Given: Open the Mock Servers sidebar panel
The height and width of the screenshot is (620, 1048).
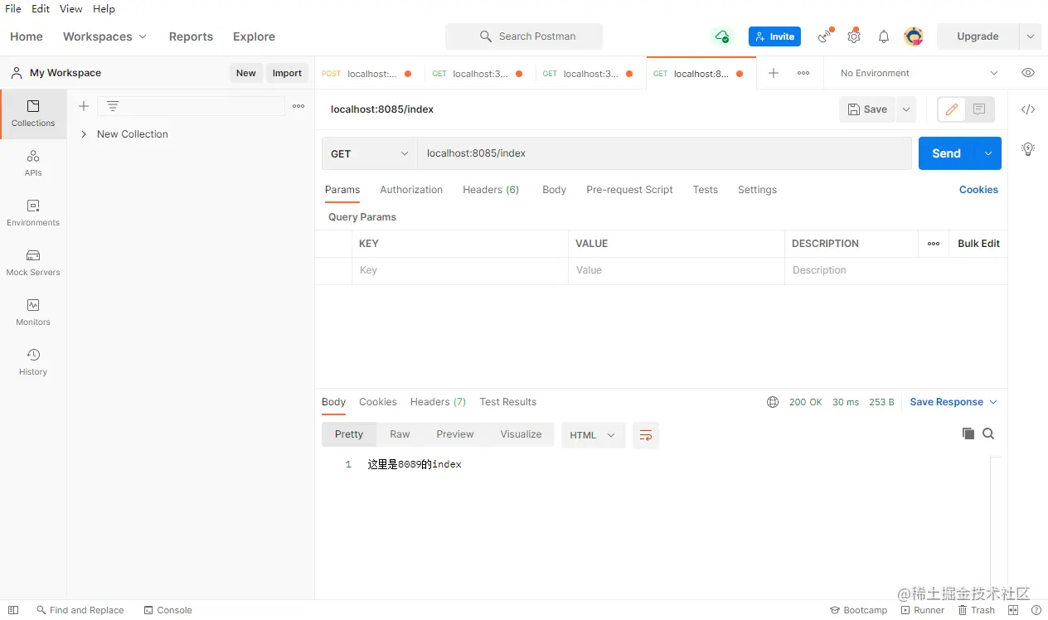Looking at the screenshot, I should (33, 263).
